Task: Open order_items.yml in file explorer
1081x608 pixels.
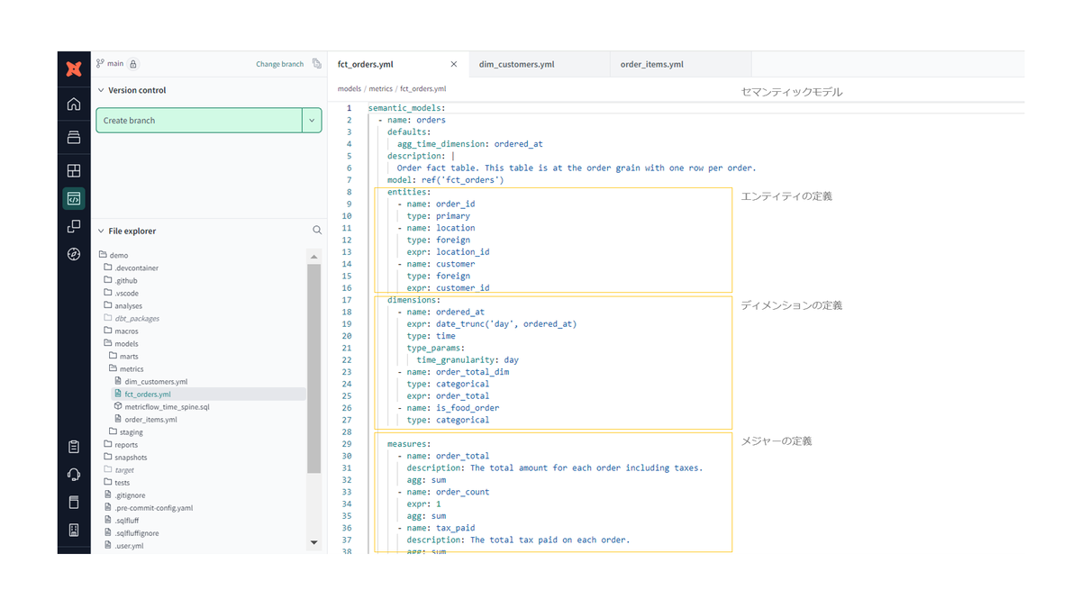Action: 150,420
